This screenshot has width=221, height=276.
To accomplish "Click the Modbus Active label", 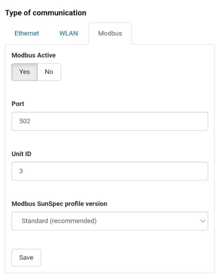I will click(x=34, y=55).
